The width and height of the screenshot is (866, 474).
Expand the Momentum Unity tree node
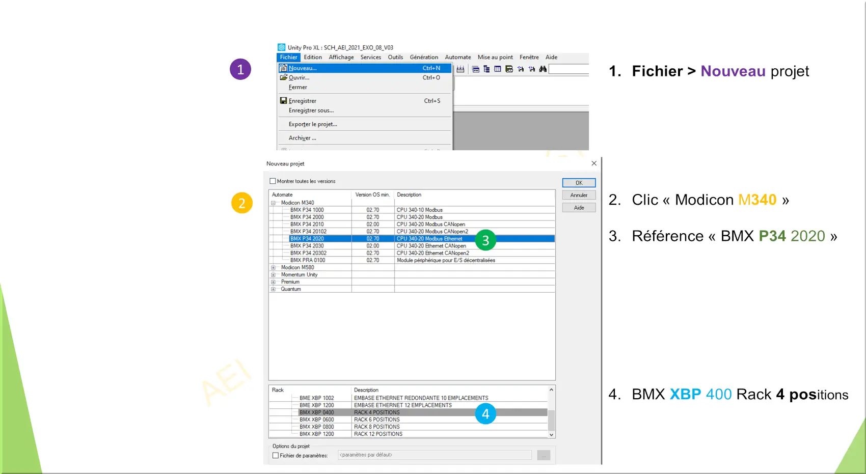(273, 274)
